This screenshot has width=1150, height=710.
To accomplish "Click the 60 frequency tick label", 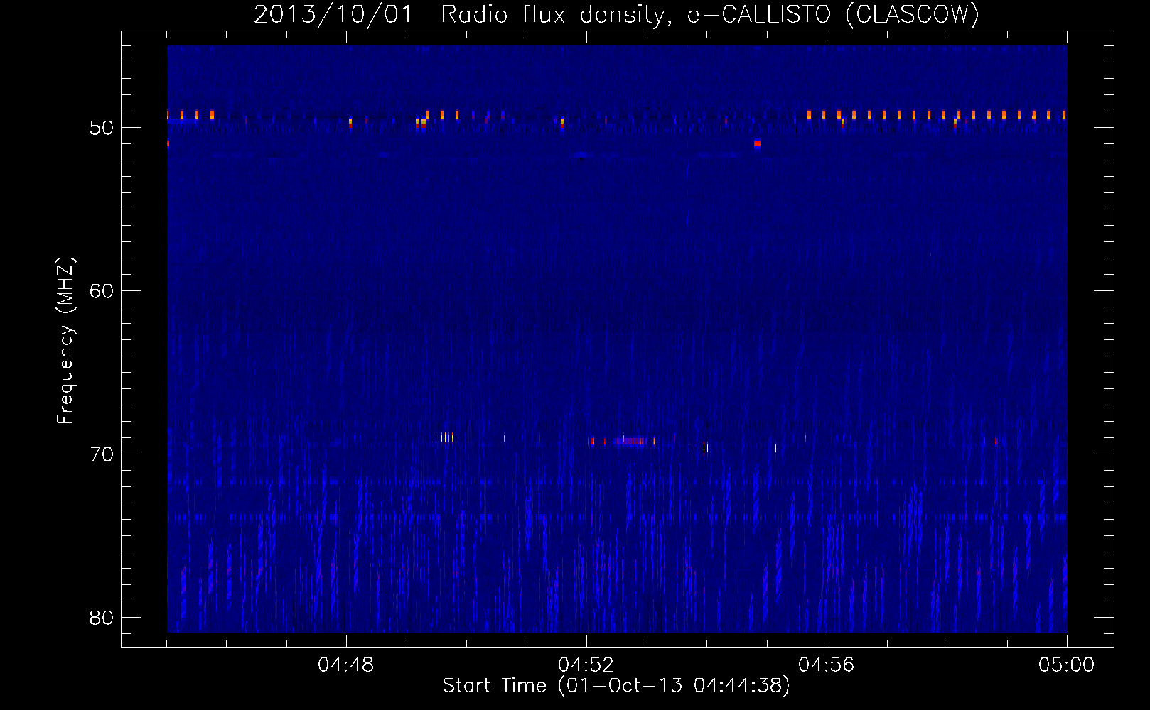I will pos(102,291).
